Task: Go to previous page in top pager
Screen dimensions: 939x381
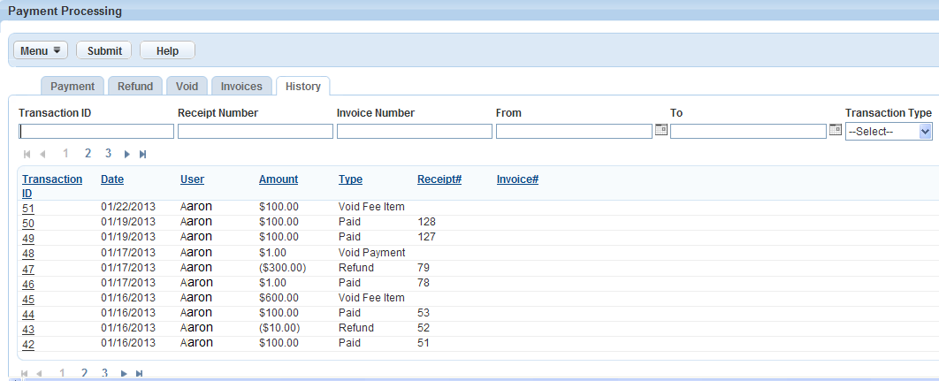Action: pyautogui.click(x=42, y=154)
